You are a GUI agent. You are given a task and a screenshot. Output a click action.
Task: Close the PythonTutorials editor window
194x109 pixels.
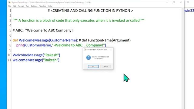181,2
